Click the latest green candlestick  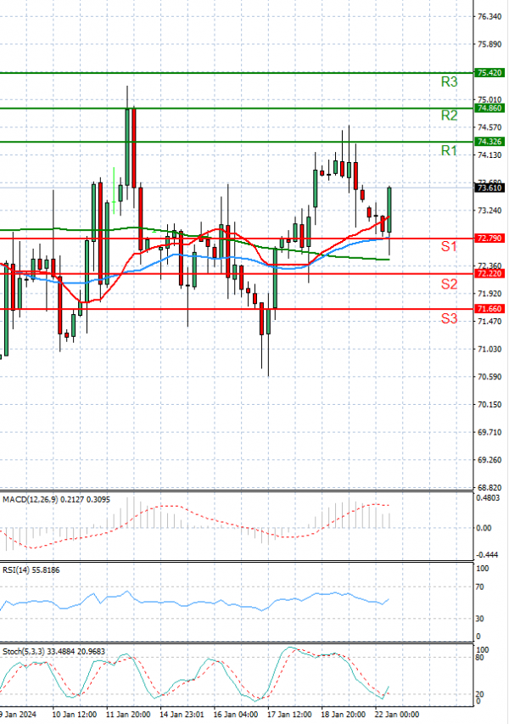[389, 210]
